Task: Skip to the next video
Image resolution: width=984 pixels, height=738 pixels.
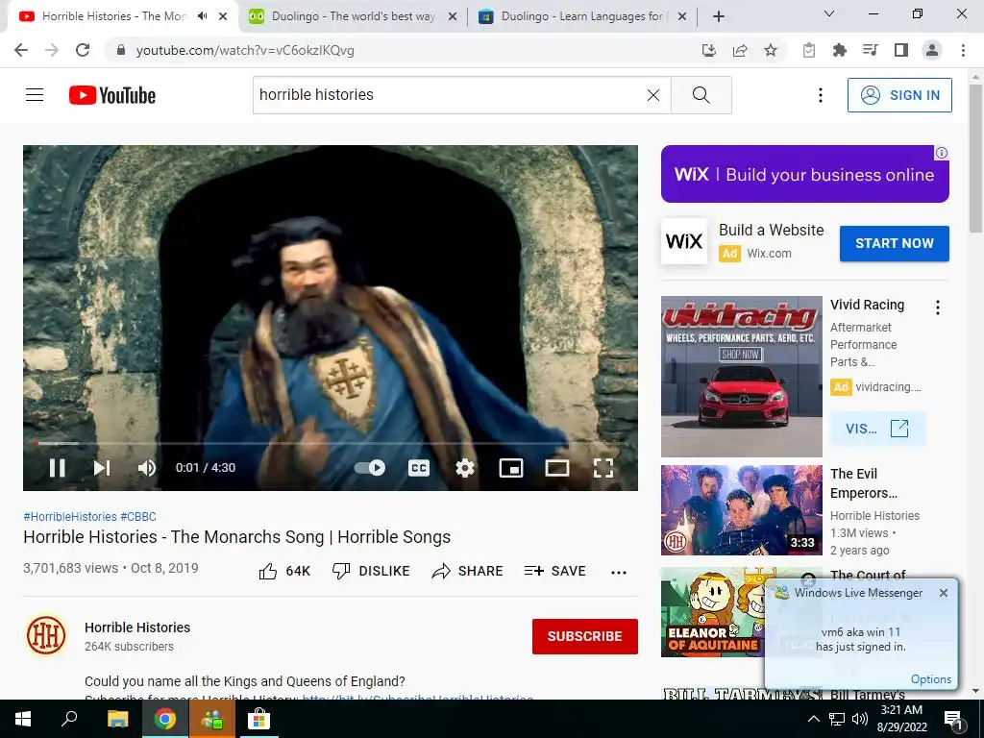Action: (x=102, y=468)
